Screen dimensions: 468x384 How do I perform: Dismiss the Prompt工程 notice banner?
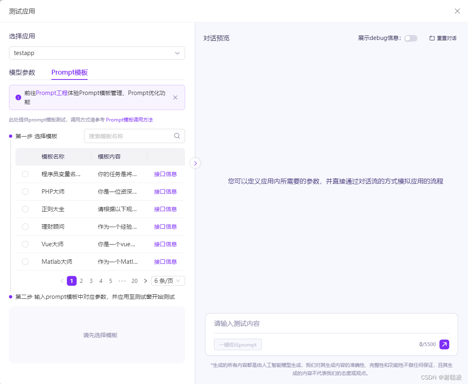point(175,97)
